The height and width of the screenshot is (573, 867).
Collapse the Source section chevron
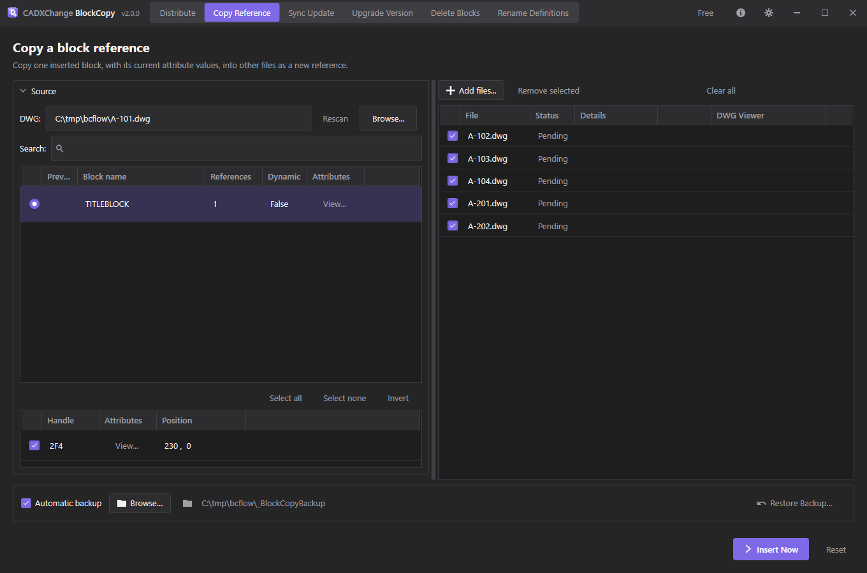(23, 91)
